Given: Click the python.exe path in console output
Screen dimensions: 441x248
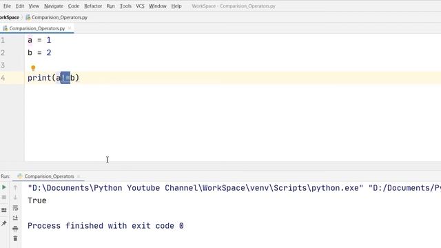Looking at the screenshot, I should (x=196, y=188).
